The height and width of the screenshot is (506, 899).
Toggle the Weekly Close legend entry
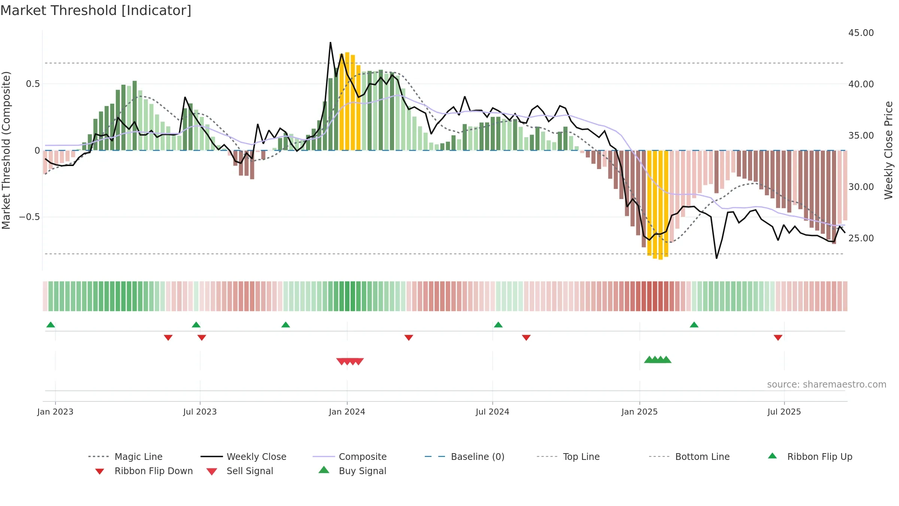tap(243, 457)
